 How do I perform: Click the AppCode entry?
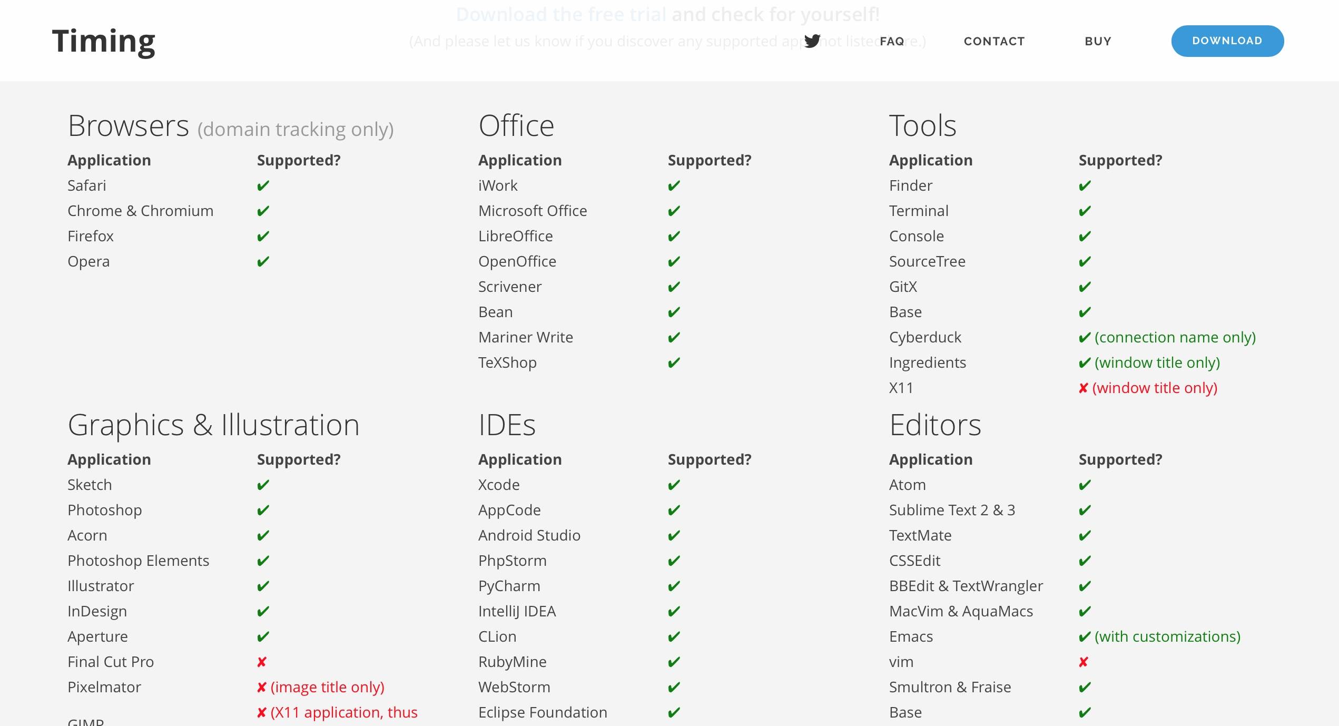(509, 510)
